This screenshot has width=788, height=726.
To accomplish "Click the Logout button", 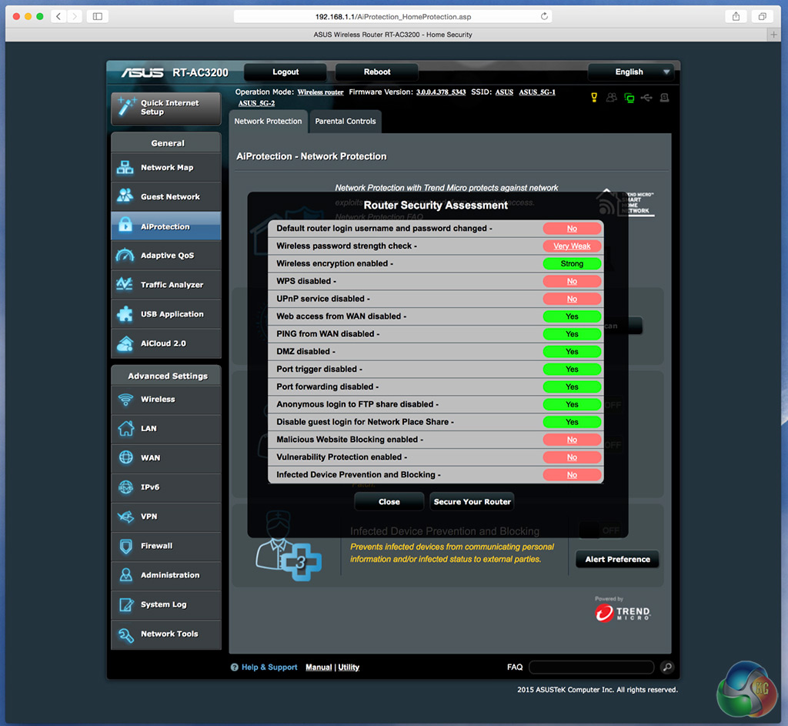I will pyautogui.click(x=285, y=72).
